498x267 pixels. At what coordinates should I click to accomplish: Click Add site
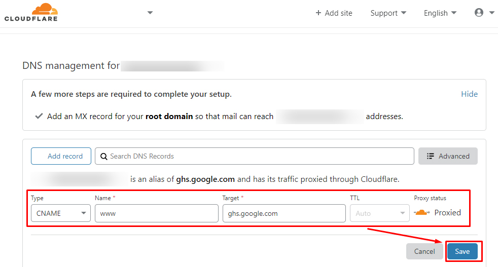pos(334,13)
